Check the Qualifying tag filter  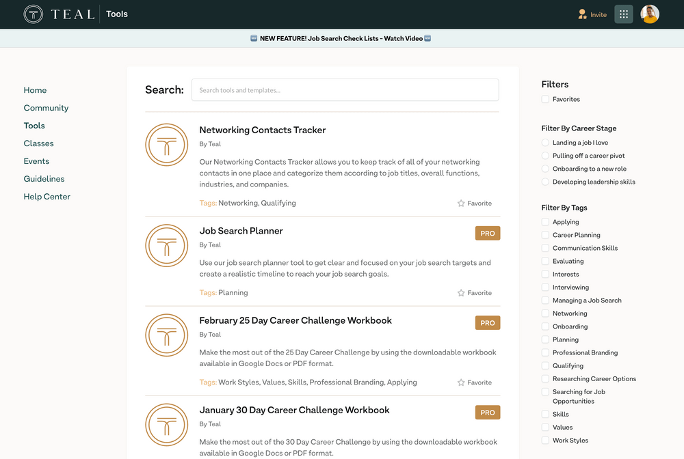(x=545, y=366)
